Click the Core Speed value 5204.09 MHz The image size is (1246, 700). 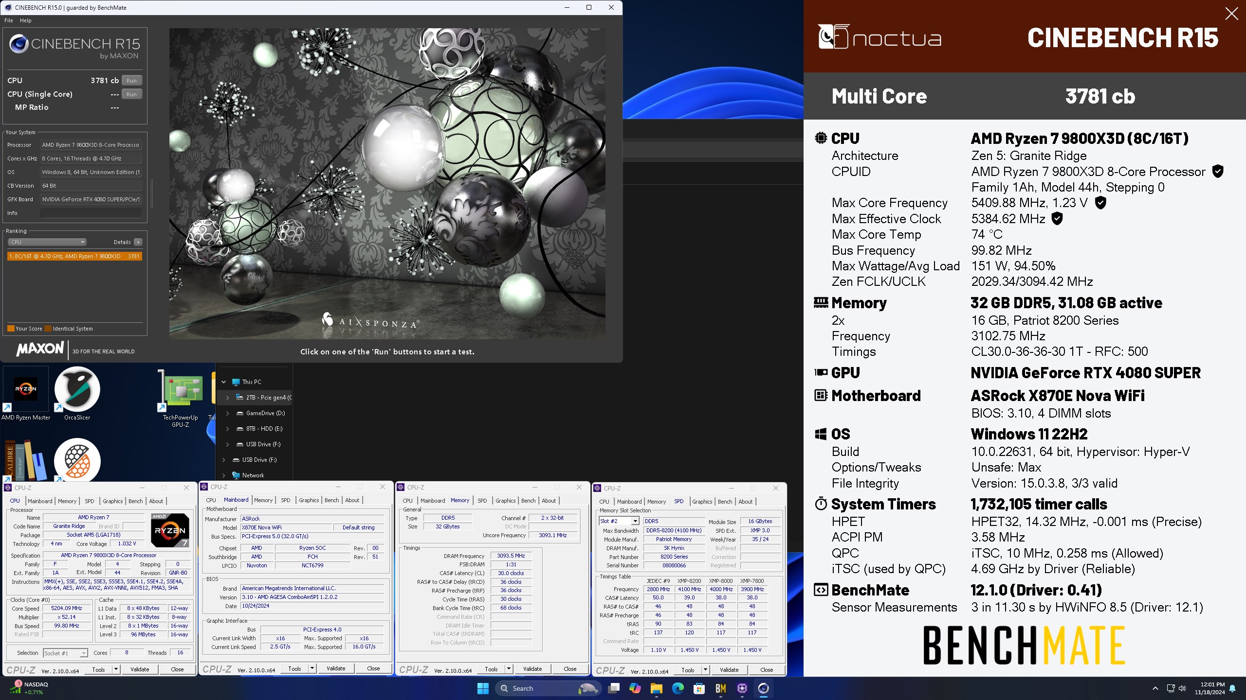[67, 608]
